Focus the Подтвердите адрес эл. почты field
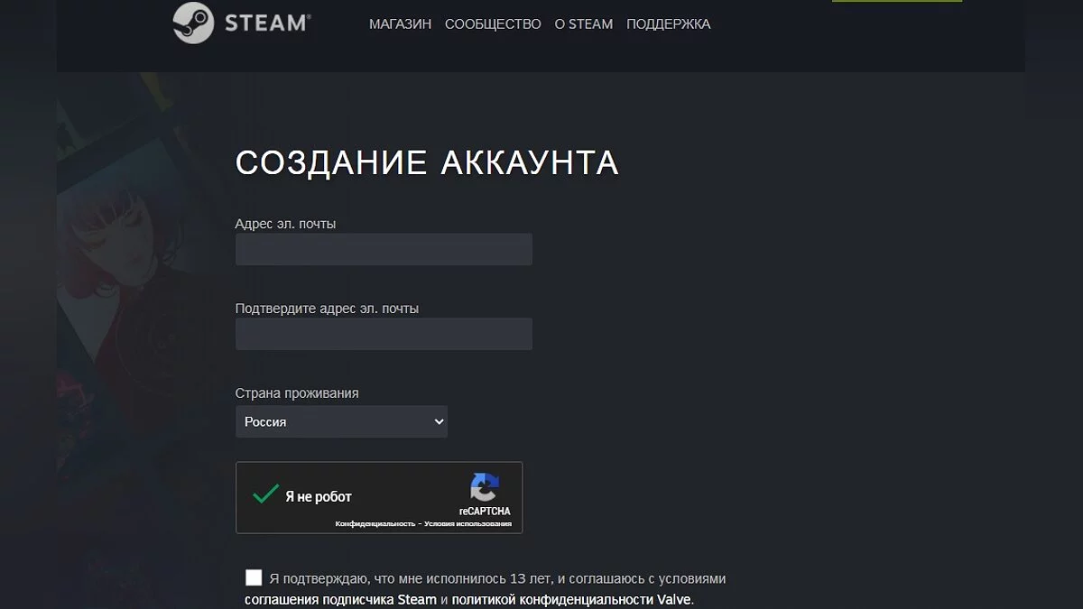 click(384, 334)
